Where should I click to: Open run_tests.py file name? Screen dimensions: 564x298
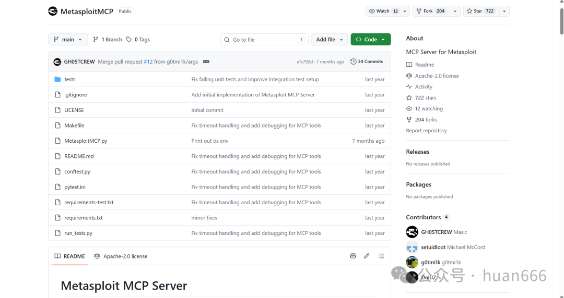(x=78, y=233)
